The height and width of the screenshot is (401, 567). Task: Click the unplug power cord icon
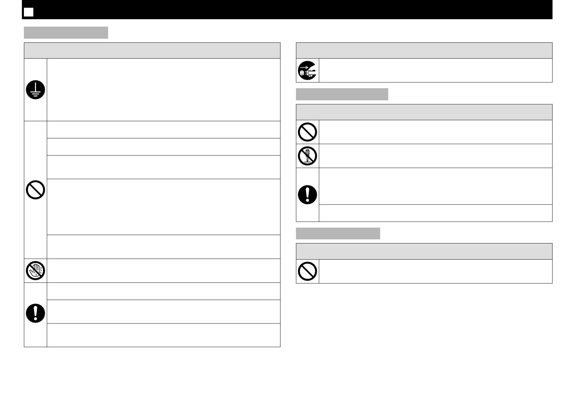pos(307,70)
